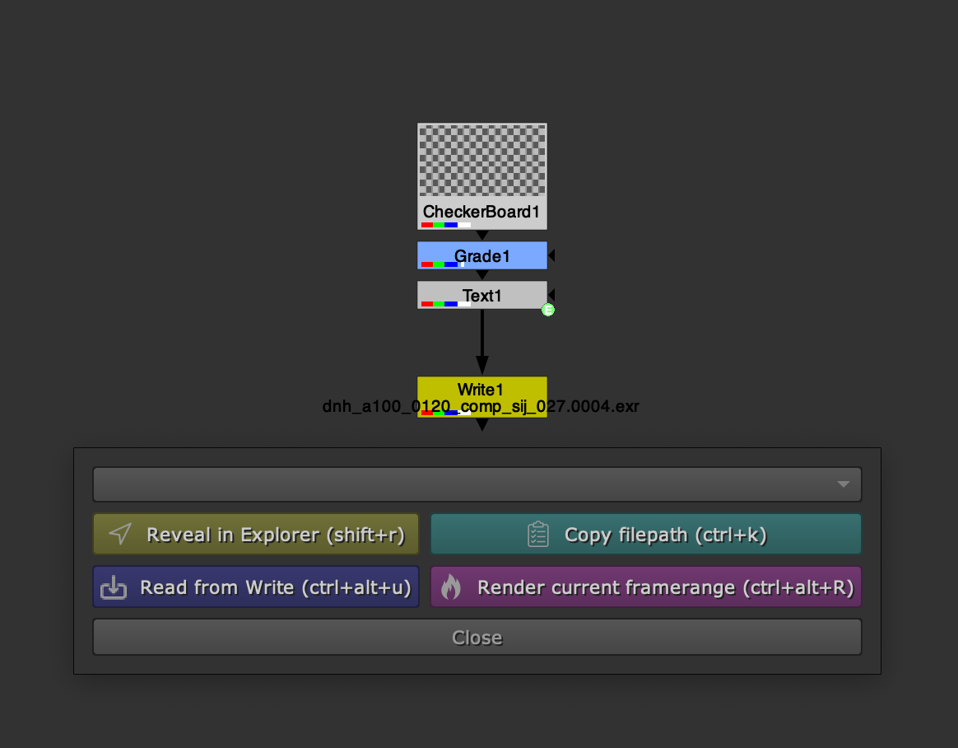Select the blue Grade1 node

(x=482, y=255)
